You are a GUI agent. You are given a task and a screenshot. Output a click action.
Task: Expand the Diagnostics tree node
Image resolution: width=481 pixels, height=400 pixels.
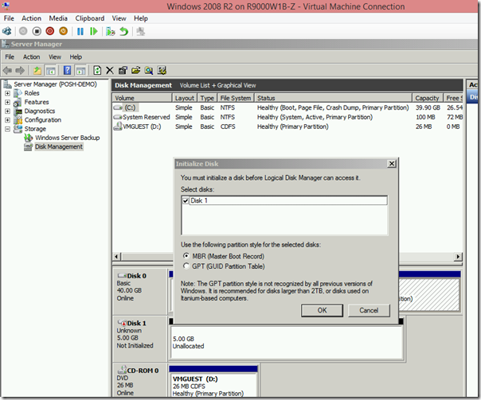pyautogui.click(x=7, y=111)
